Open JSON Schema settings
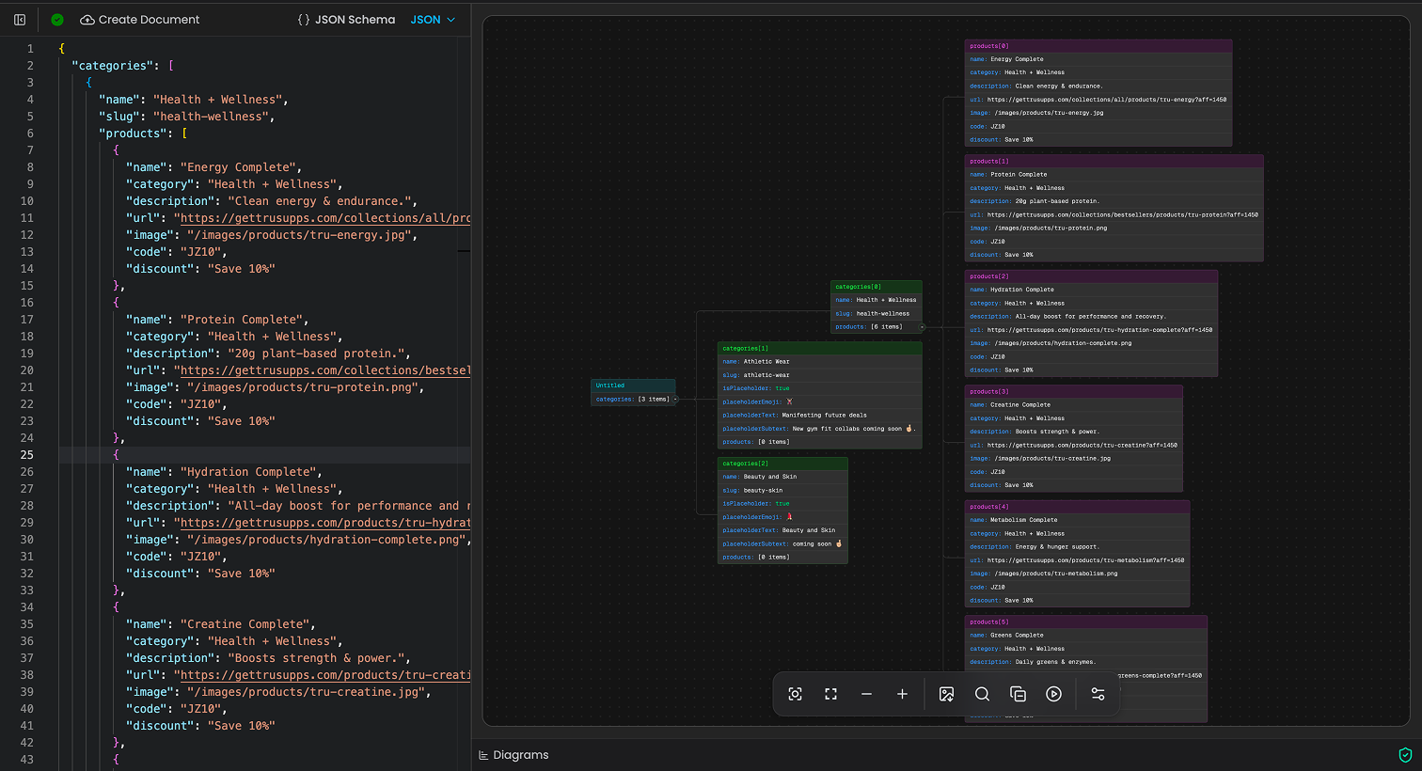Image resolution: width=1422 pixels, height=771 pixels. click(x=346, y=19)
